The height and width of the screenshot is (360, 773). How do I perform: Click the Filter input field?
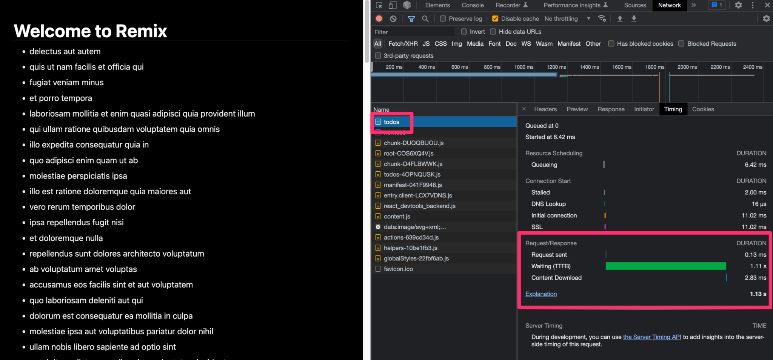pos(411,32)
